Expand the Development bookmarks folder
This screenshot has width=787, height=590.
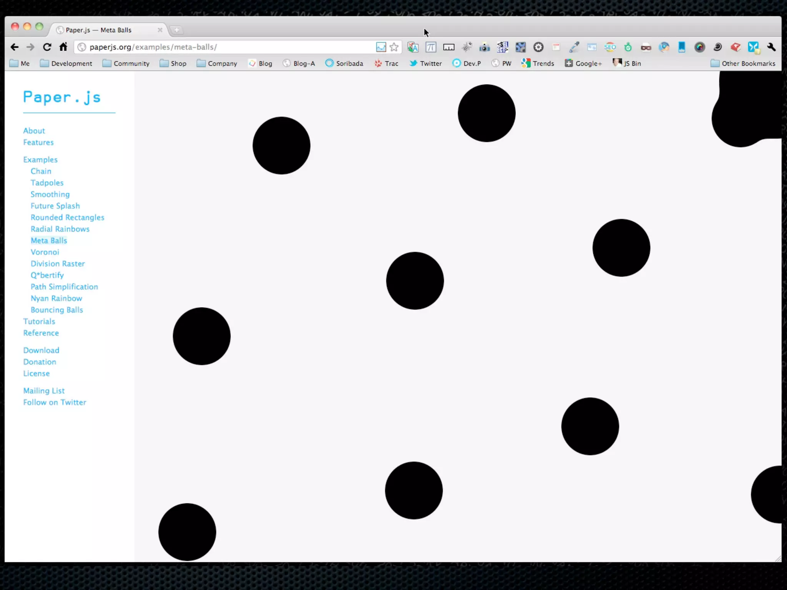(x=66, y=63)
